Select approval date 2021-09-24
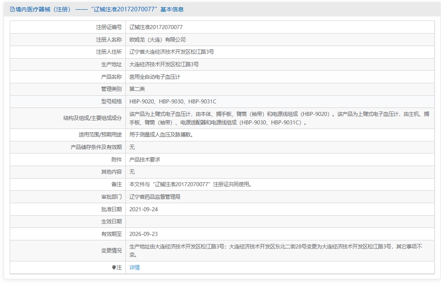The height and width of the screenshot is (284, 441). (x=144, y=209)
